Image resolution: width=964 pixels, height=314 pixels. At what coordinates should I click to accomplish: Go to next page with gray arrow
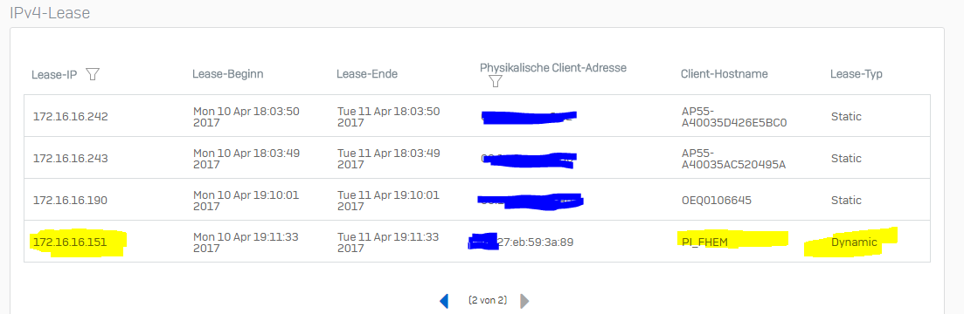click(x=524, y=301)
